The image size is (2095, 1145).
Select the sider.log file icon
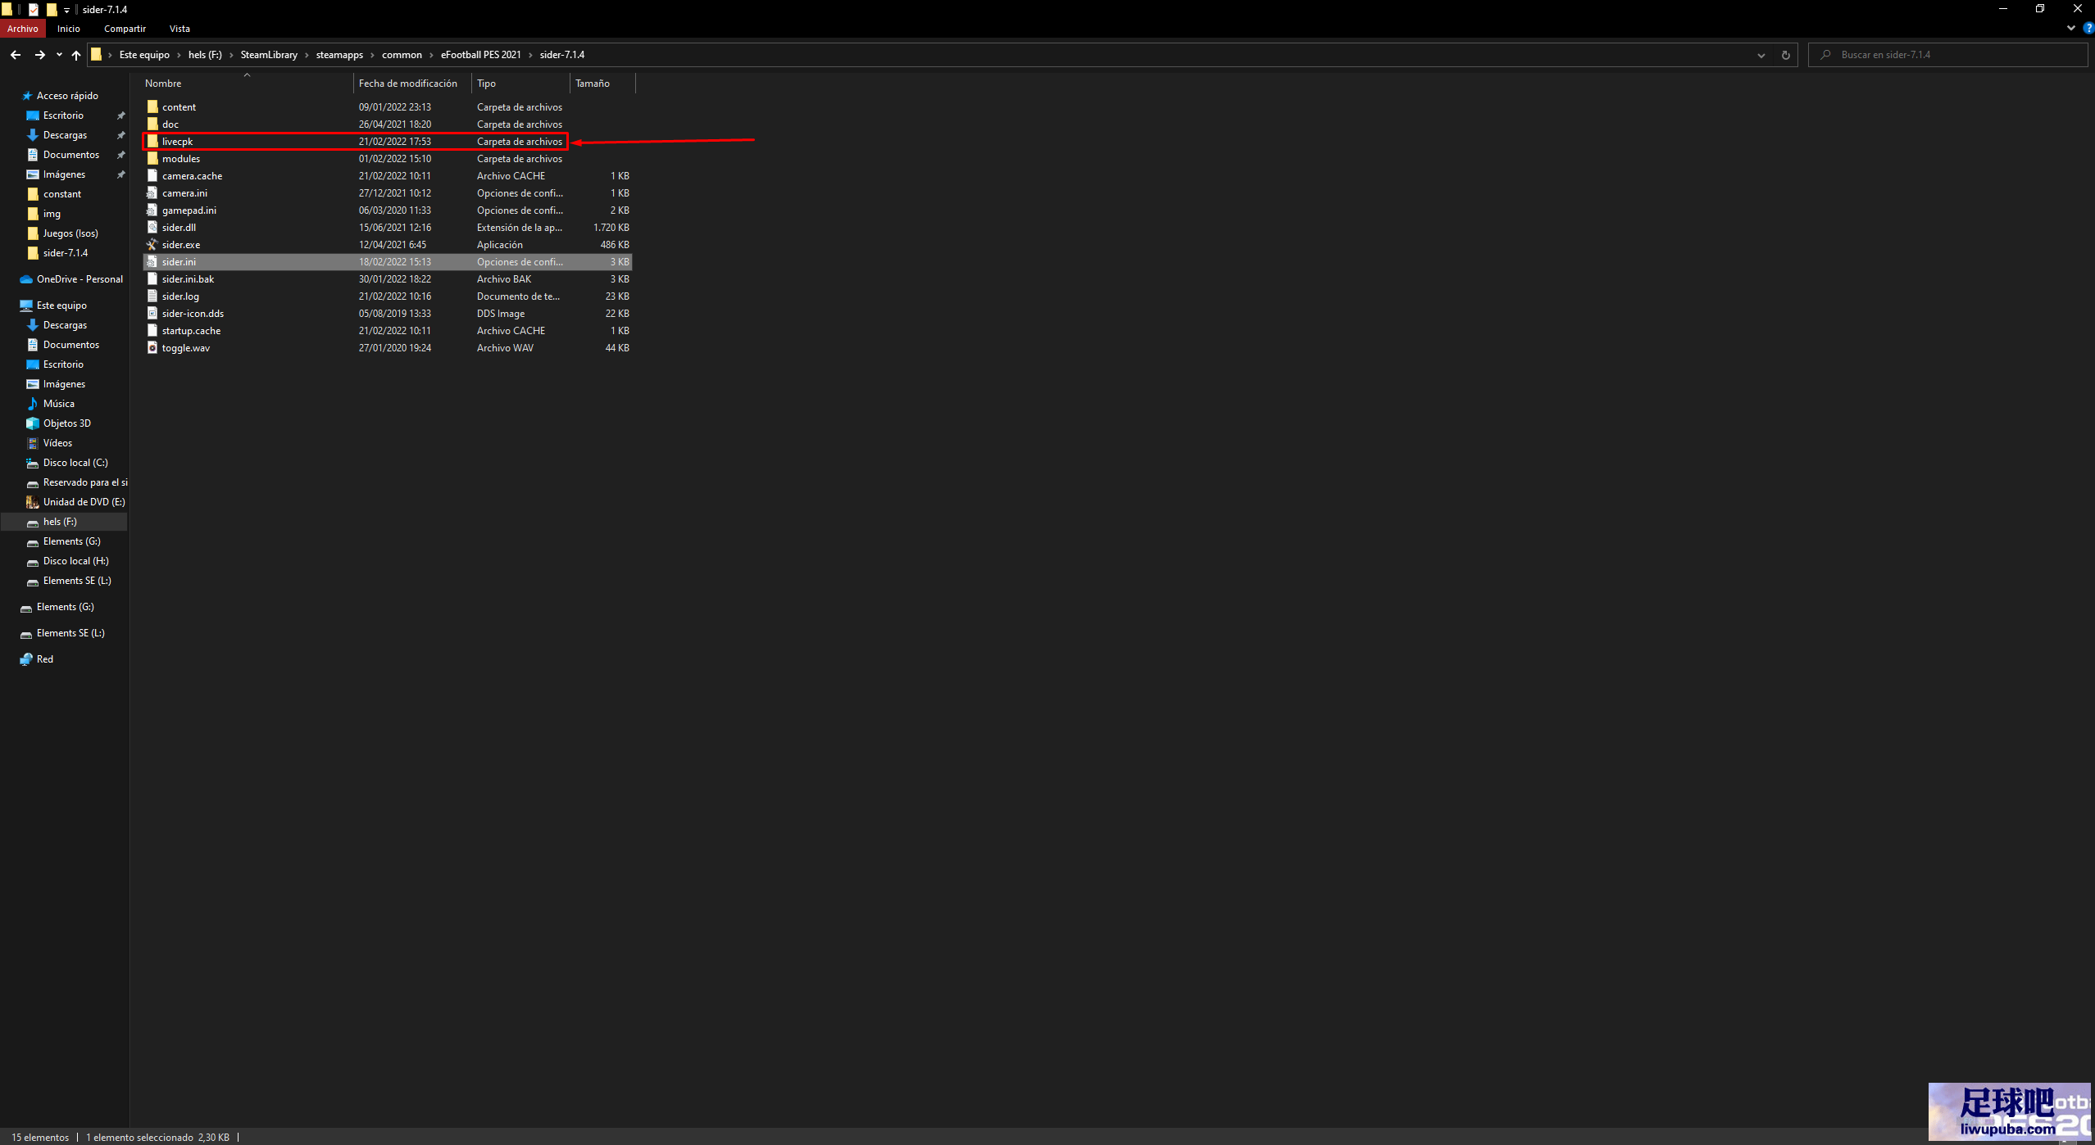[x=152, y=296]
